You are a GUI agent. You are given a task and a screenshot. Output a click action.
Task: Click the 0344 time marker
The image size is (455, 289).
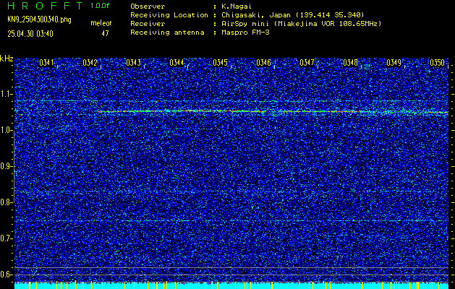[177, 62]
